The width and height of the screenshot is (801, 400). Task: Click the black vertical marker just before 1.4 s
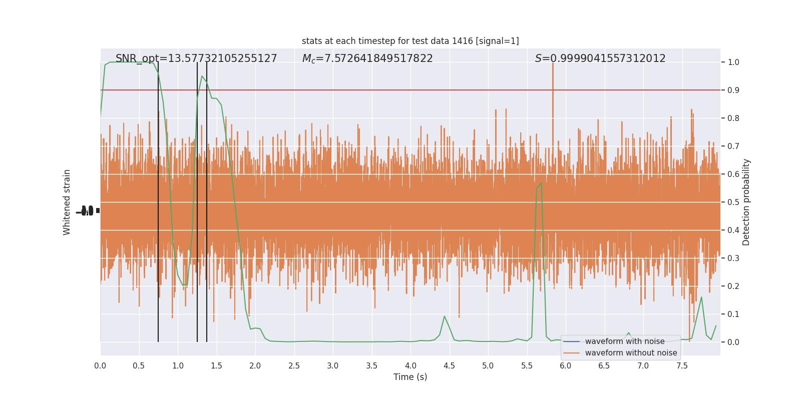[x=207, y=202]
